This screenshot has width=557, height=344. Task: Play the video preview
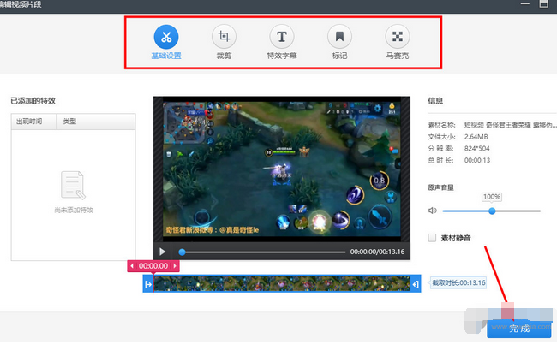pyautogui.click(x=162, y=252)
